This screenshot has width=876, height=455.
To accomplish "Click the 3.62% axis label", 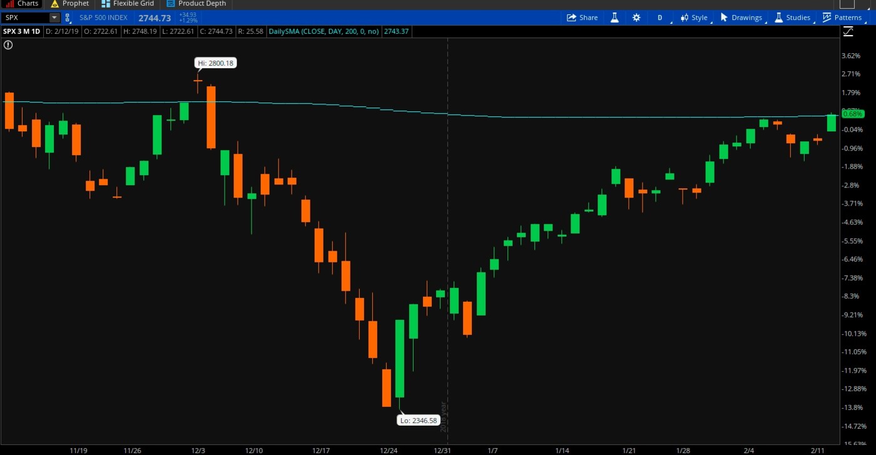I will [851, 56].
